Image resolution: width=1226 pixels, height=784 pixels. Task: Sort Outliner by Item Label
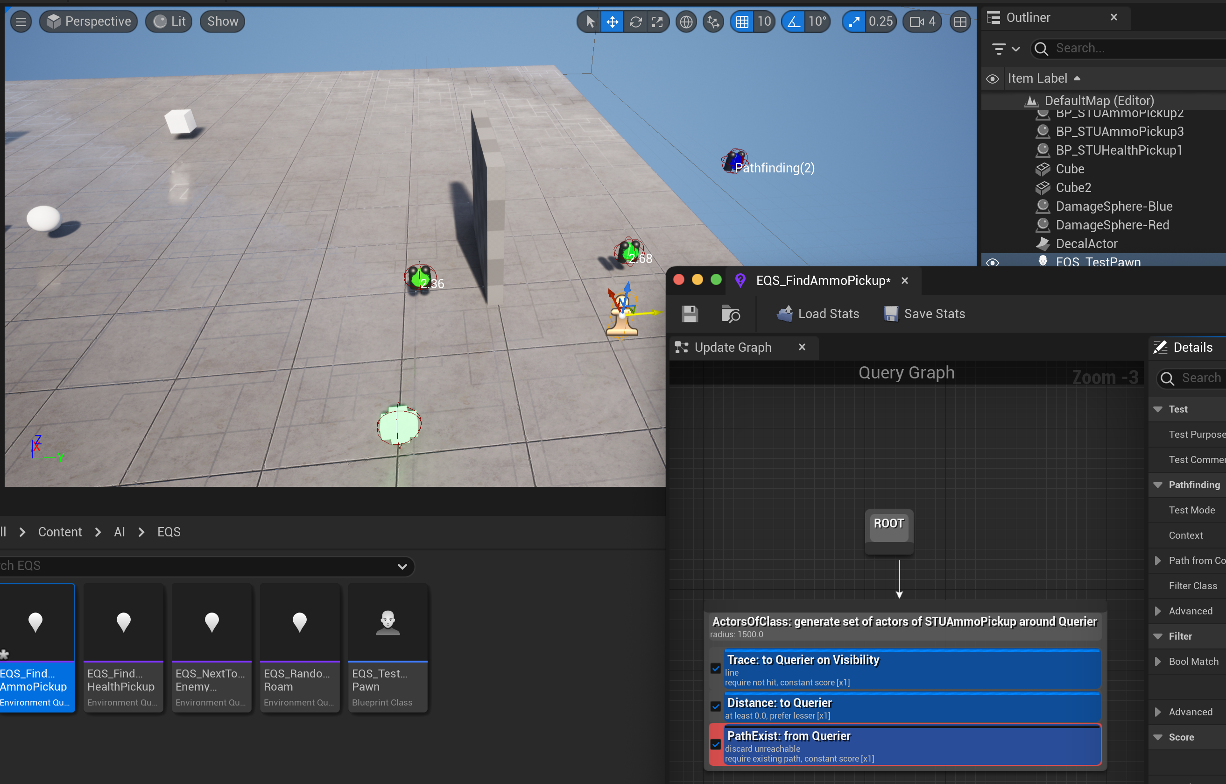click(1044, 78)
